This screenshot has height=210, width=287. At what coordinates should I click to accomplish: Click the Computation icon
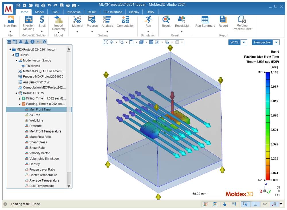click(x=126, y=20)
